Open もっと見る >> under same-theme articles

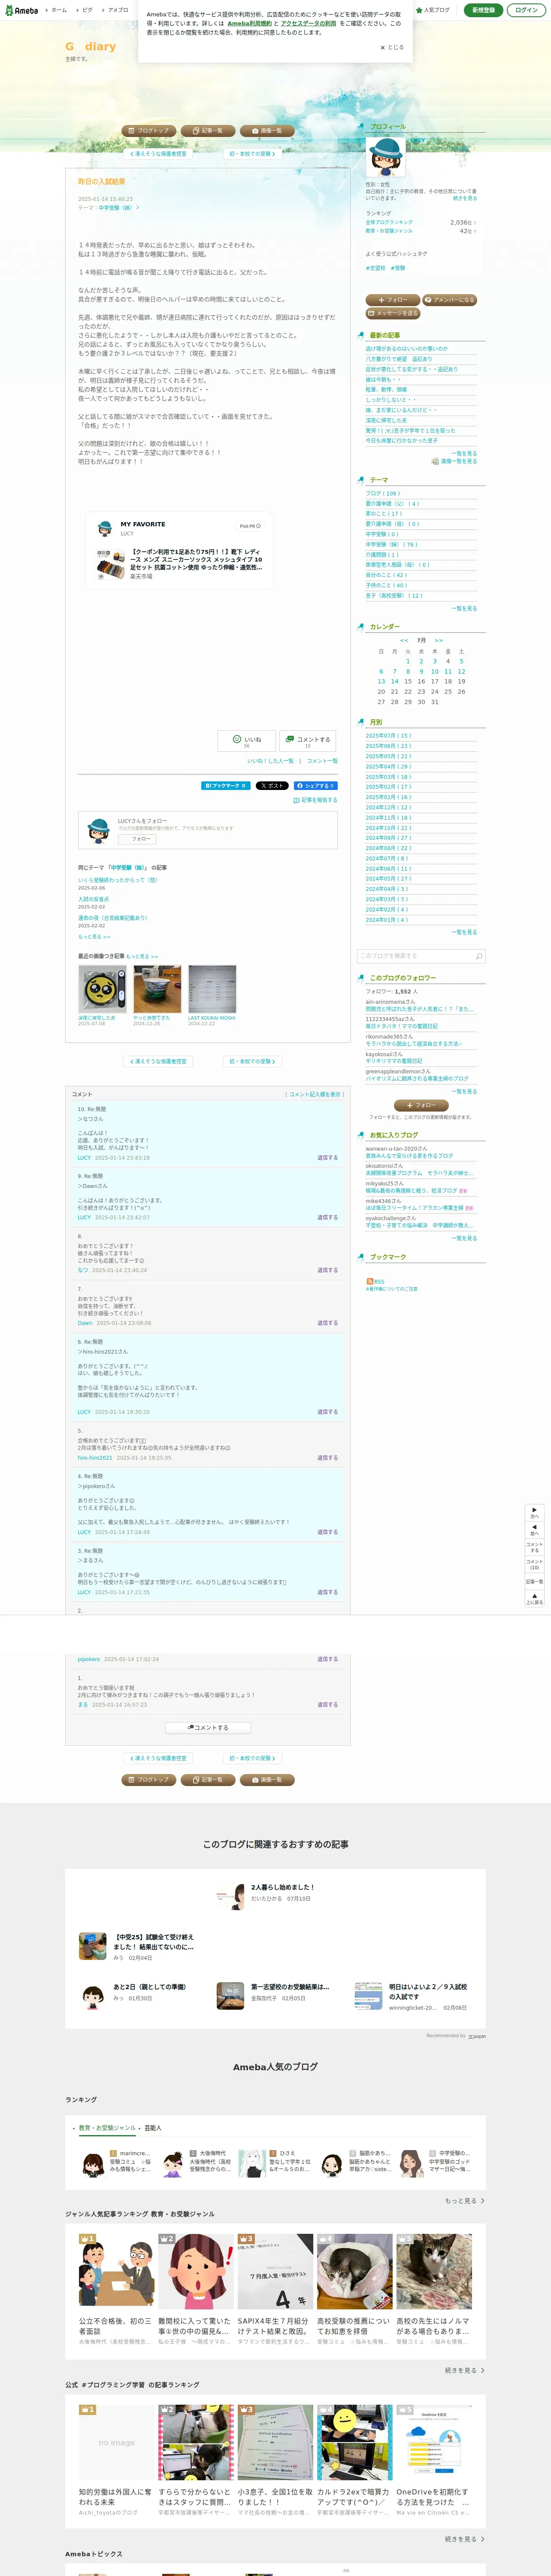coord(94,937)
